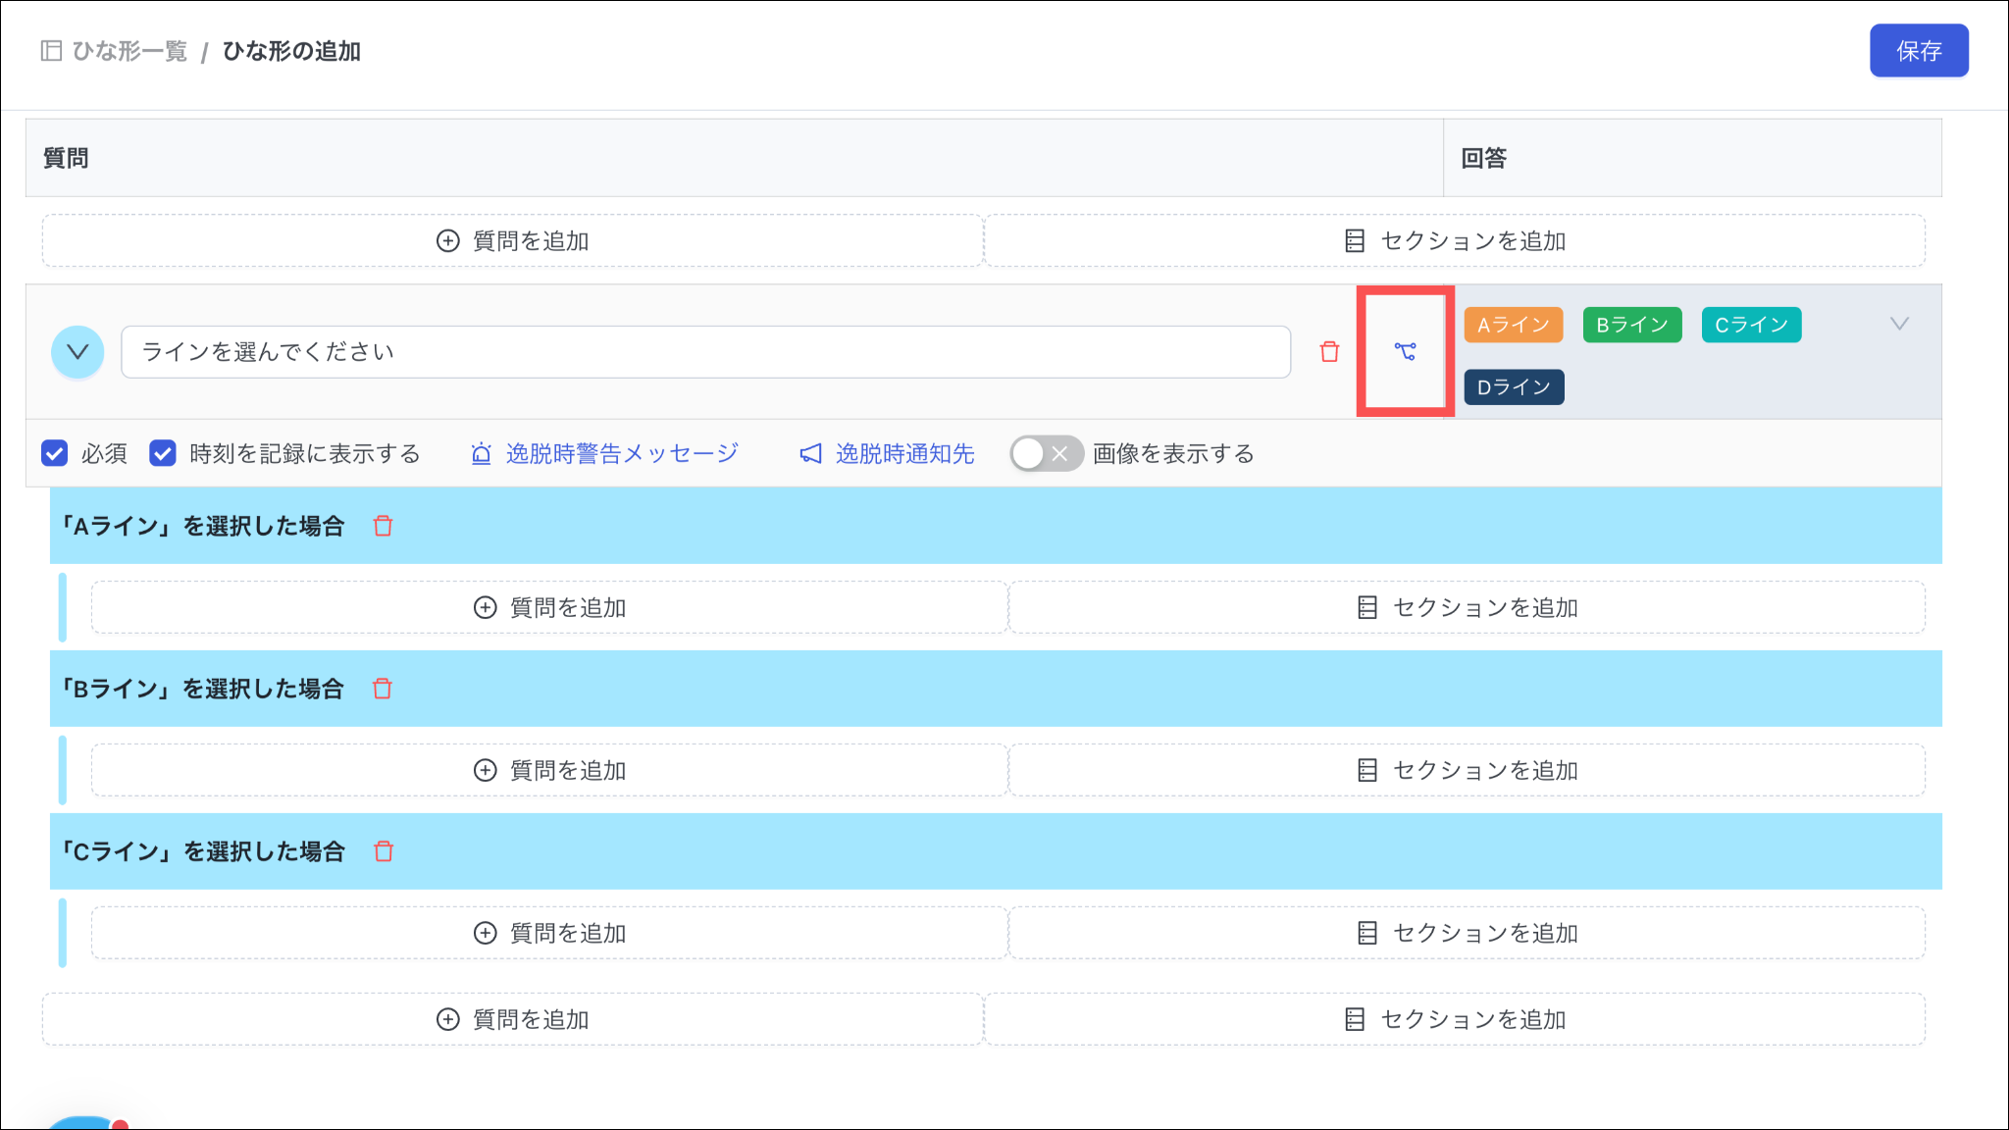The height and width of the screenshot is (1130, 2009).
Task: Uncheck 時刻を記録に表示する checkbox
Action: point(163,453)
